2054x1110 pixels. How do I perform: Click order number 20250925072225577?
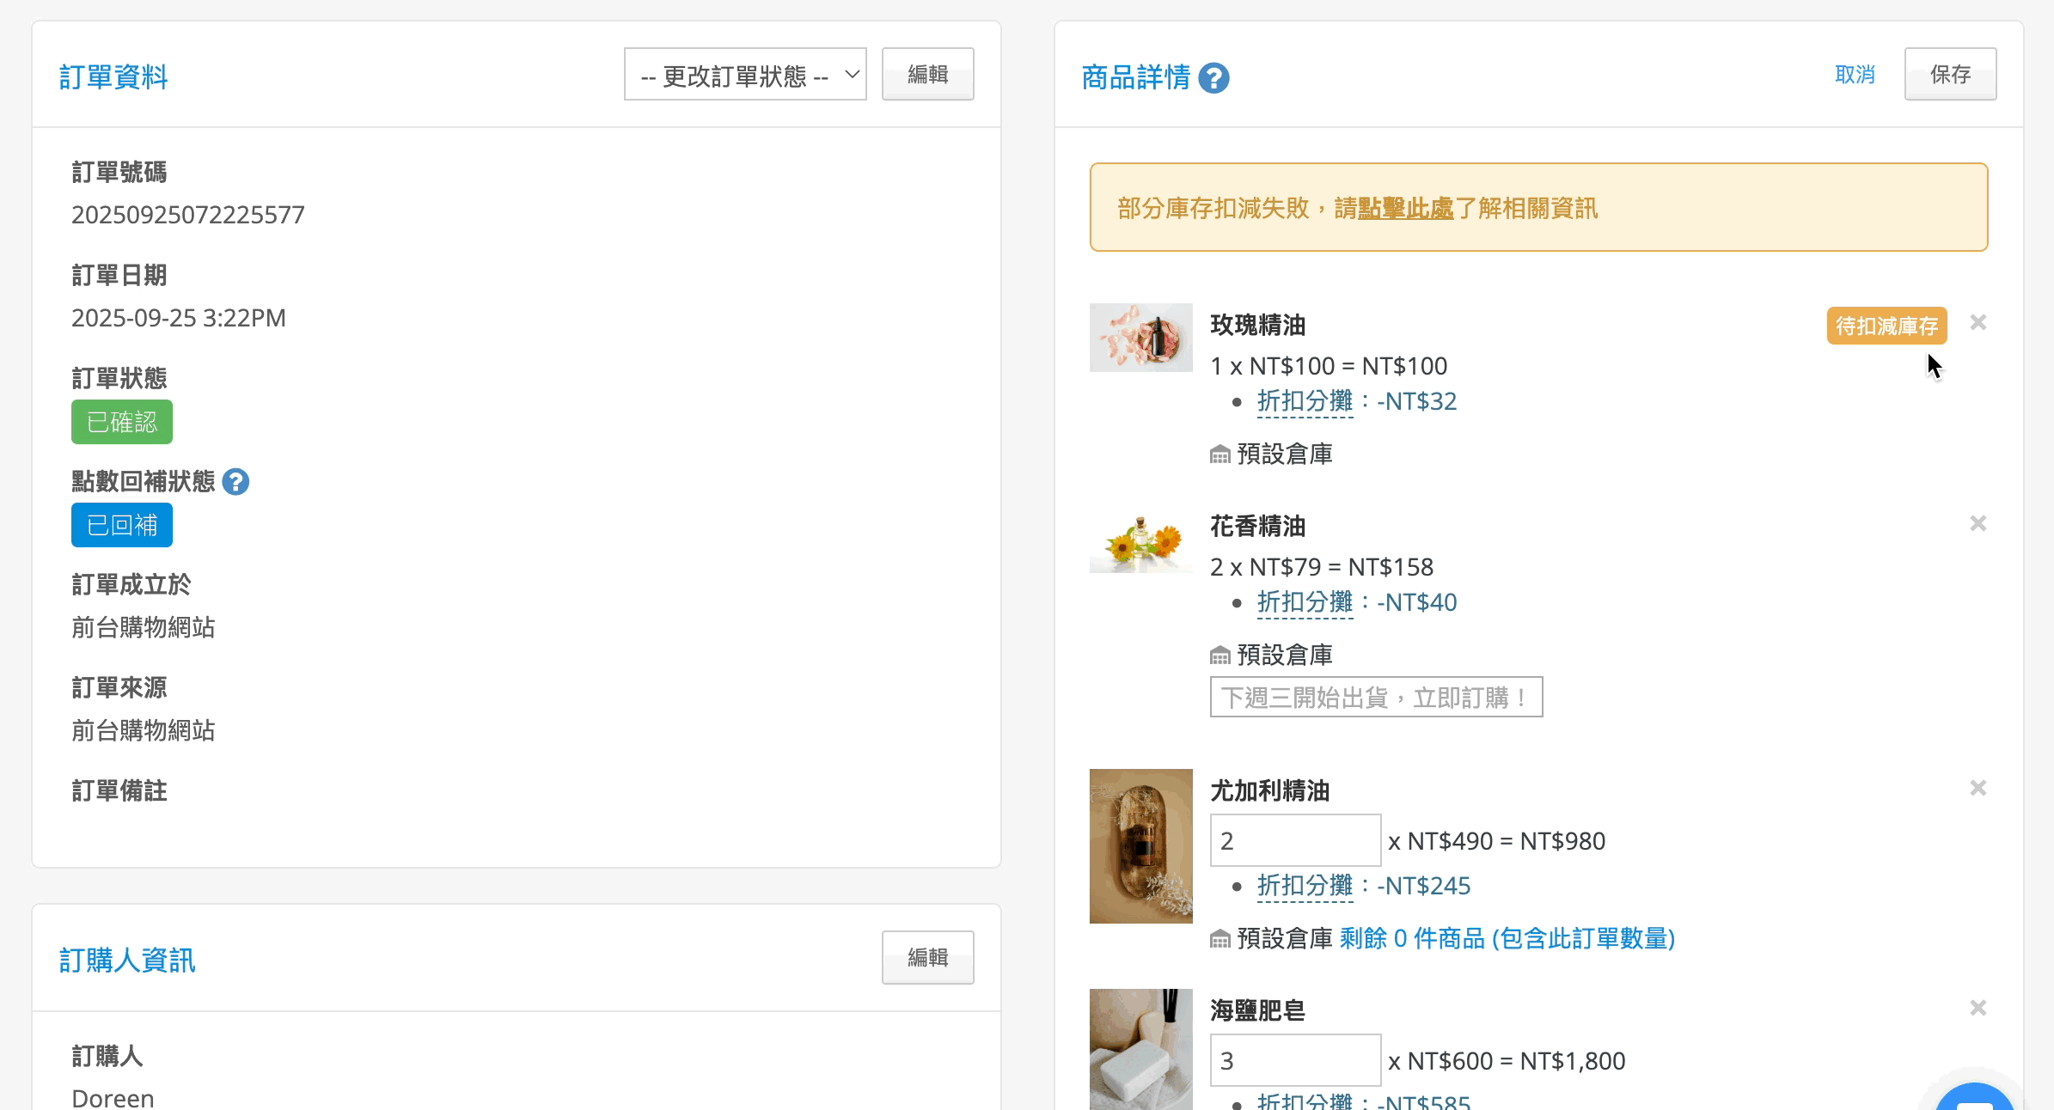[188, 215]
